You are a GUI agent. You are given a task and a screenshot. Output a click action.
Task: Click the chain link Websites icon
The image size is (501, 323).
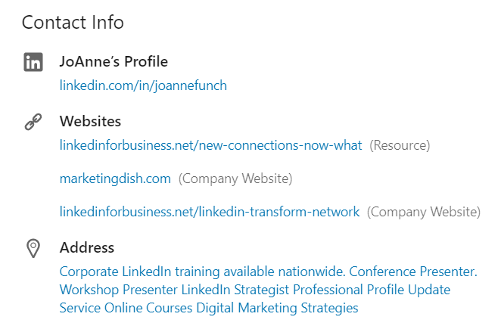33,122
